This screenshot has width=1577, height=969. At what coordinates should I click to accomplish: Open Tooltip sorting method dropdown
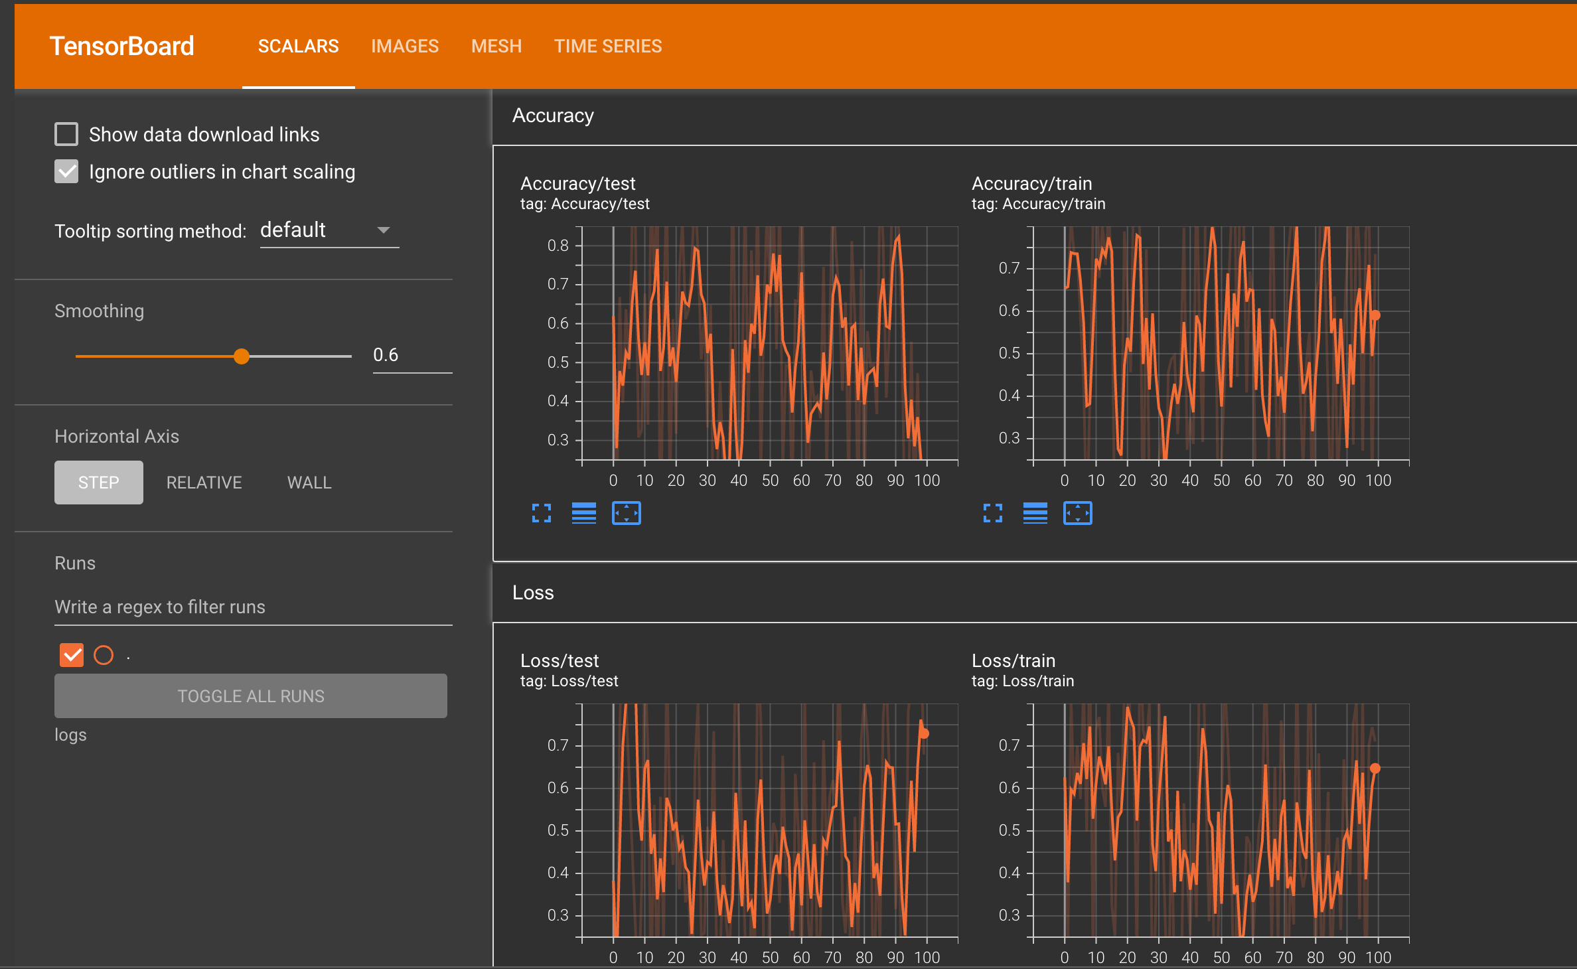click(x=329, y=230)
